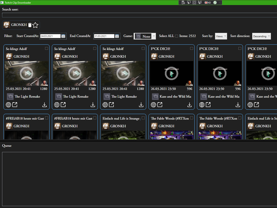Image resolution: width=277 pixels, height=208 pixels.
Task: Open second So klingt Adolf globe icon
Action: 57,105
